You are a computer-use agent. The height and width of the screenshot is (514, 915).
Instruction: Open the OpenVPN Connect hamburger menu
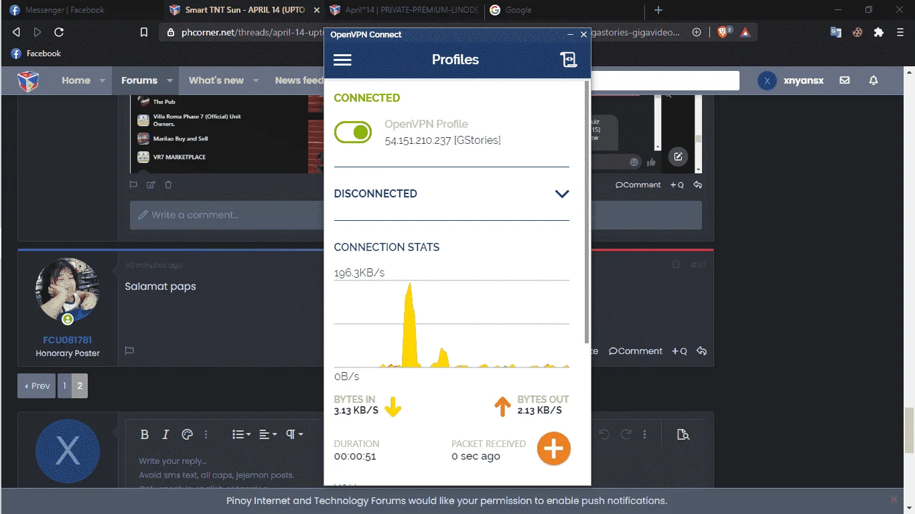pos(342,60)
